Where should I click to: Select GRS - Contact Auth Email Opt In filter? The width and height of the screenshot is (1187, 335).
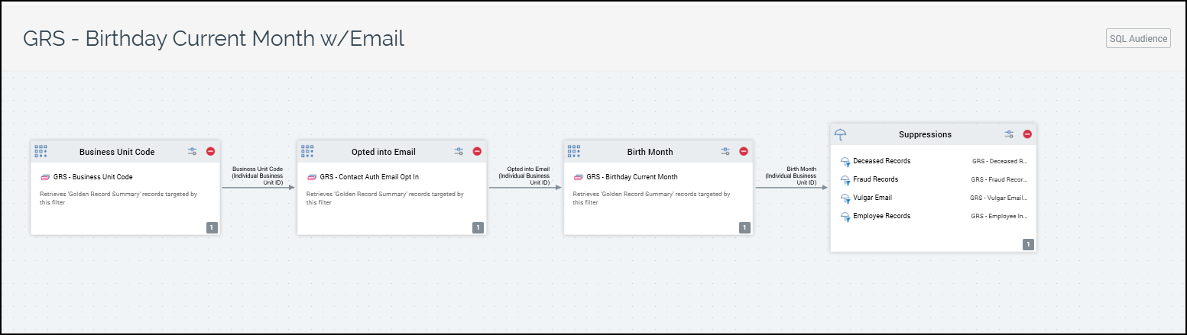point(368,177)
